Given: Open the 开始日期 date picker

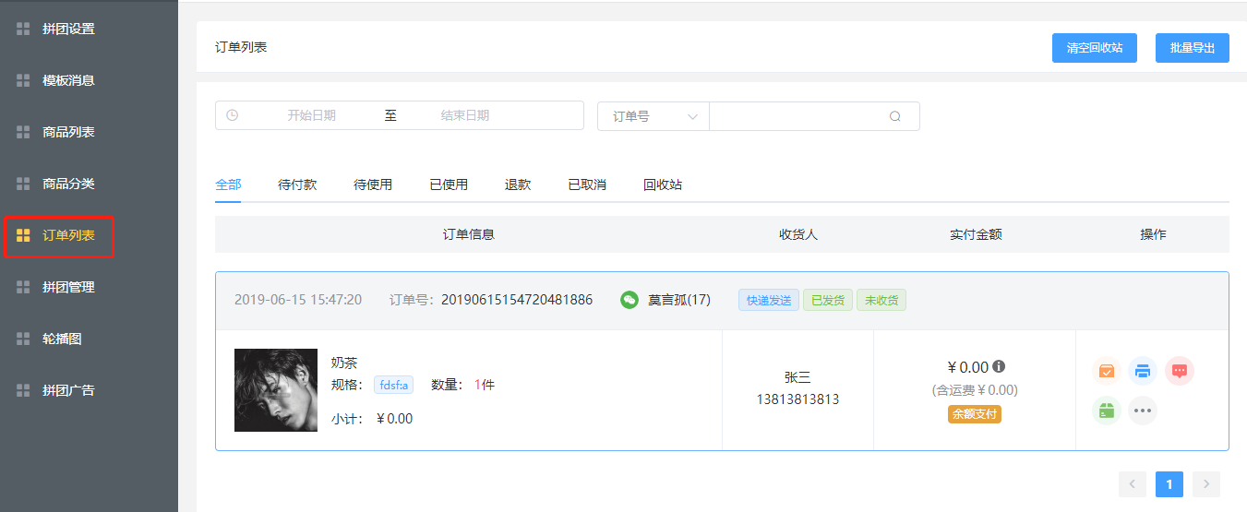Looking at the screenshot, I should pos(311,115).
